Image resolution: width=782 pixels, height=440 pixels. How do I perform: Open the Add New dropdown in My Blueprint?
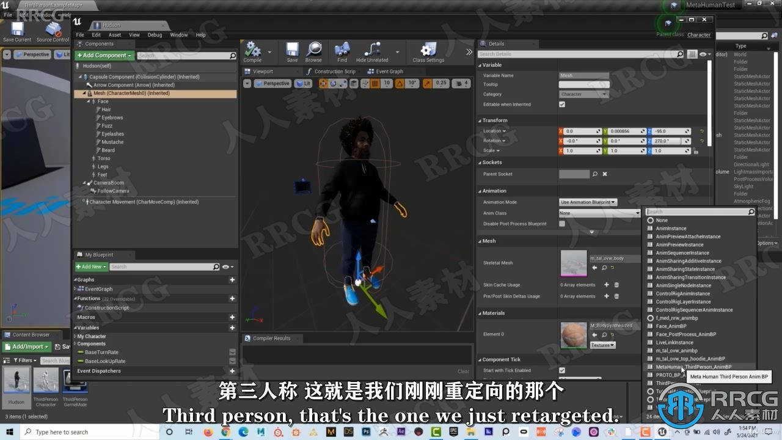click(91, 267)
